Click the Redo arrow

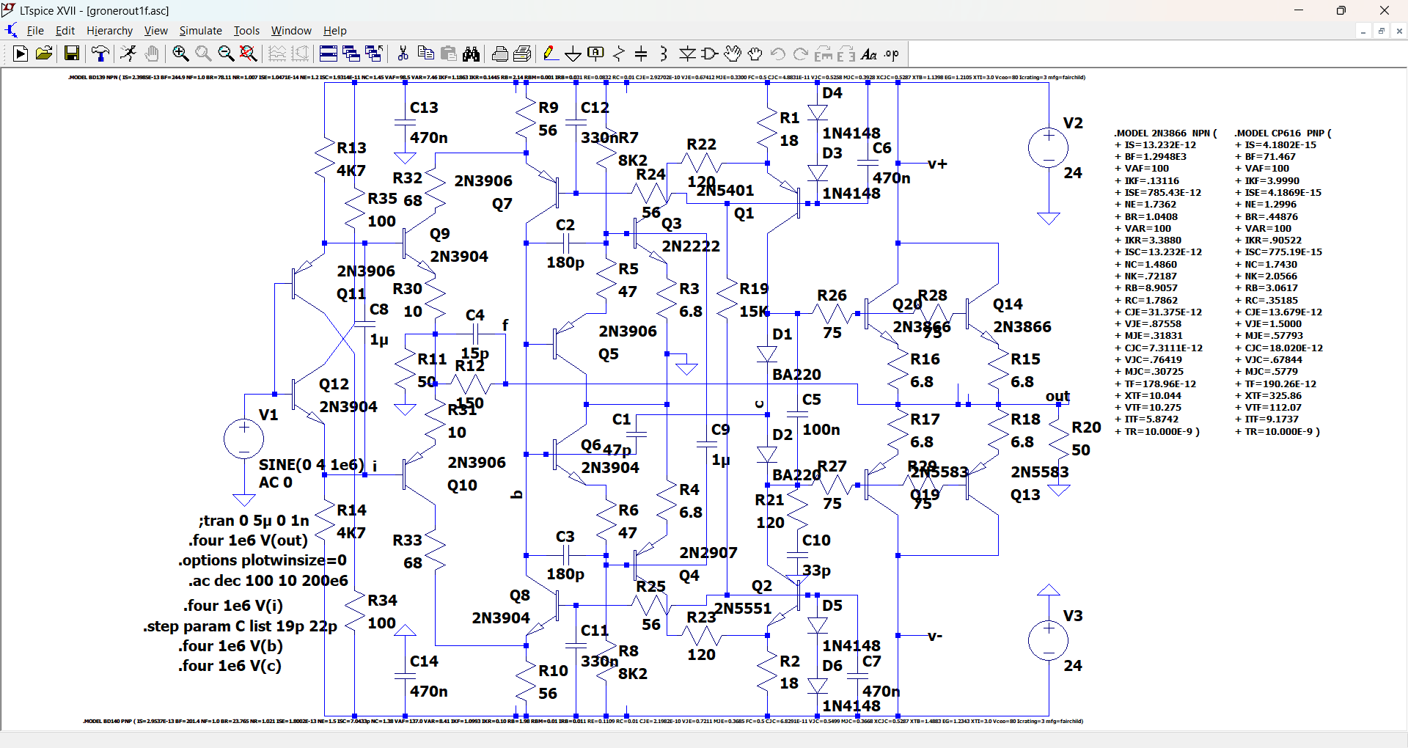(801, 54)
